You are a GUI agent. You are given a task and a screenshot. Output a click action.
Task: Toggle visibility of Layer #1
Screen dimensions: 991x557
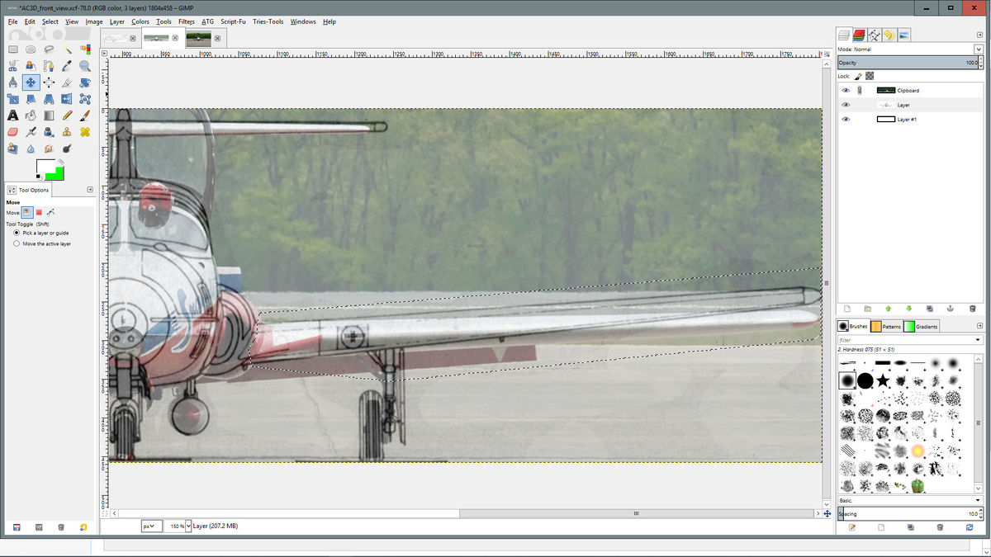[x=845, y=119]
